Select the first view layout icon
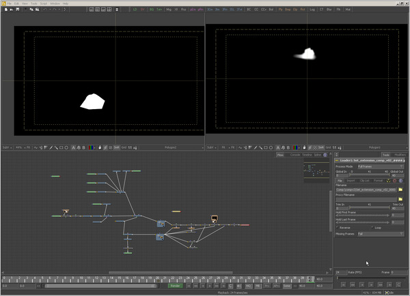The image size is (410, 296). pos(92,10)
